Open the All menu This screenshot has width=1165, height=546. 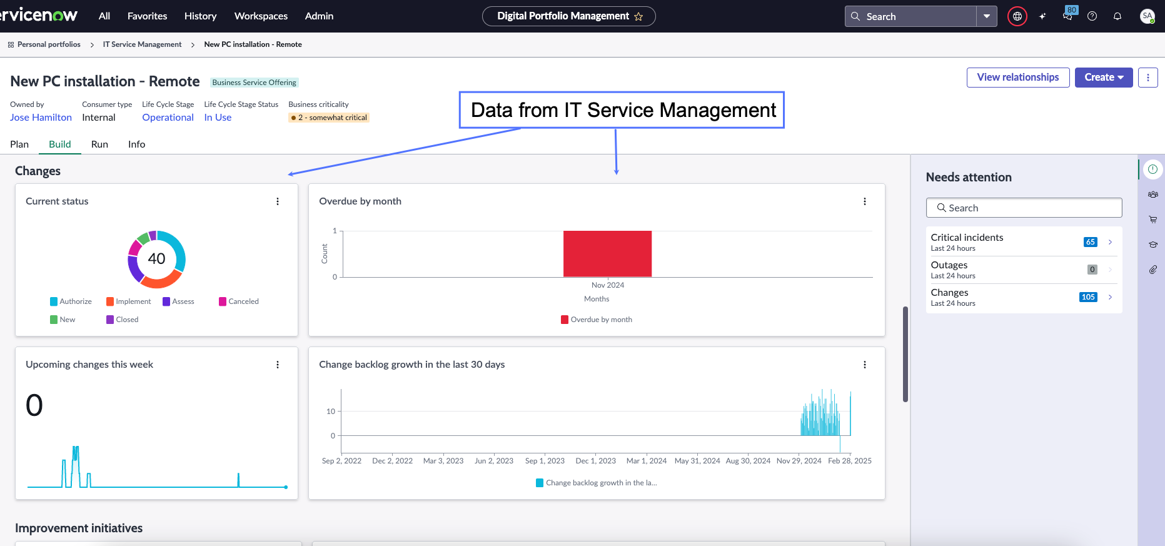(104, 16)
